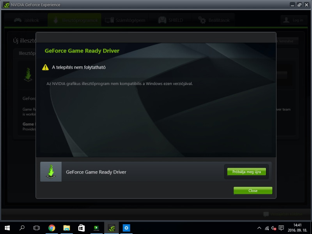
Task: Minimize the GeForce Experience window
Action: pos(292,5)
